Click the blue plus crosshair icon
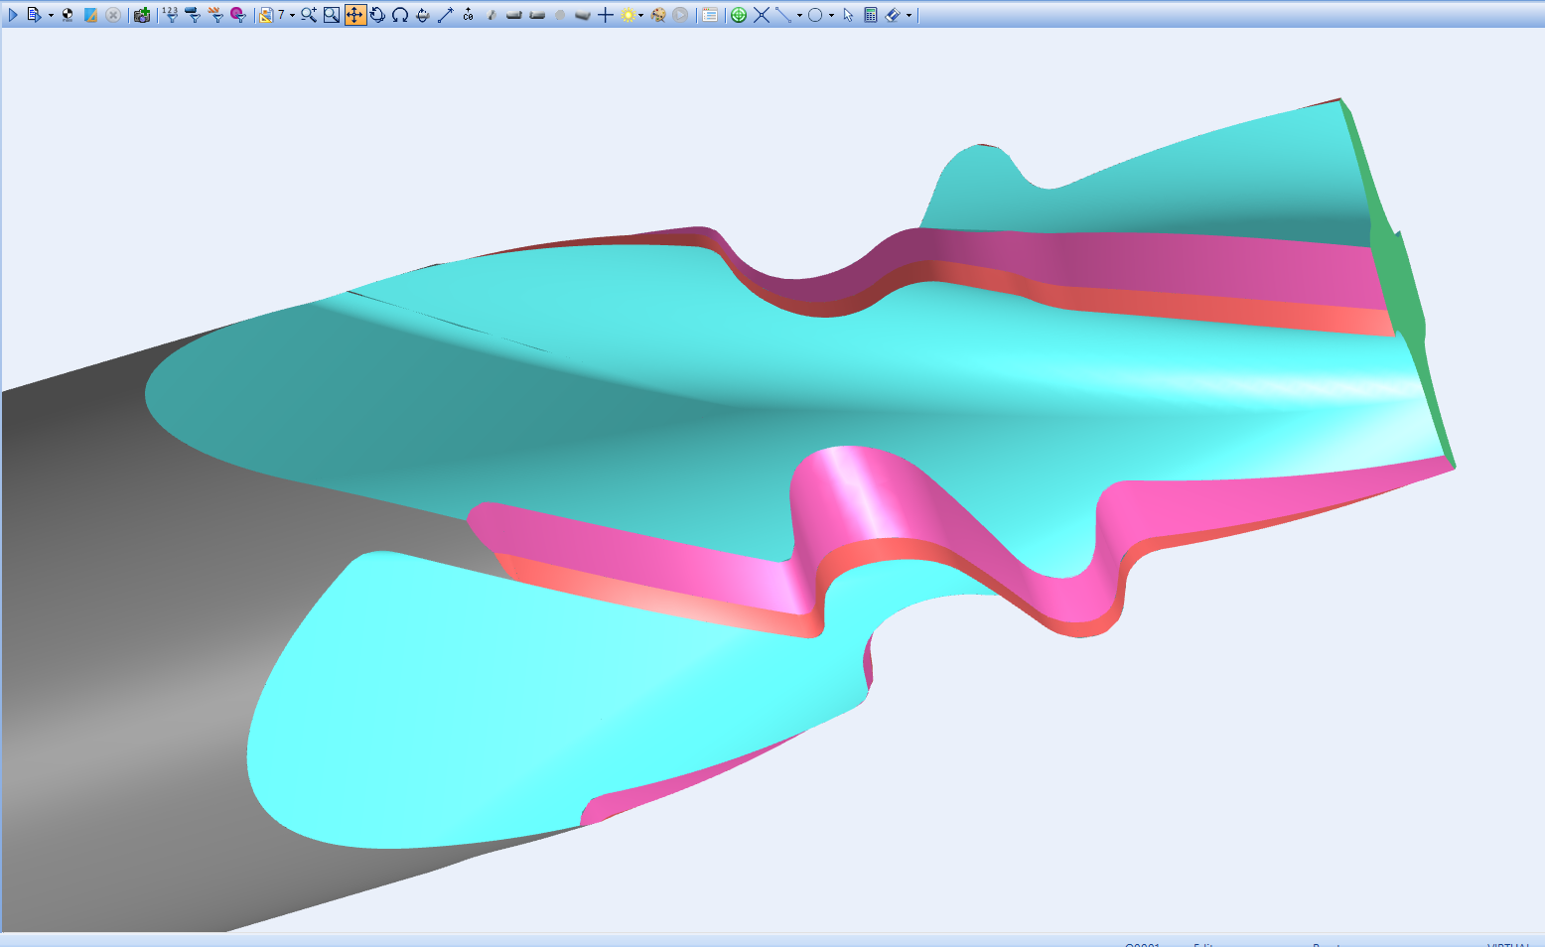The image size is (1545, 947). pos(605,15)
